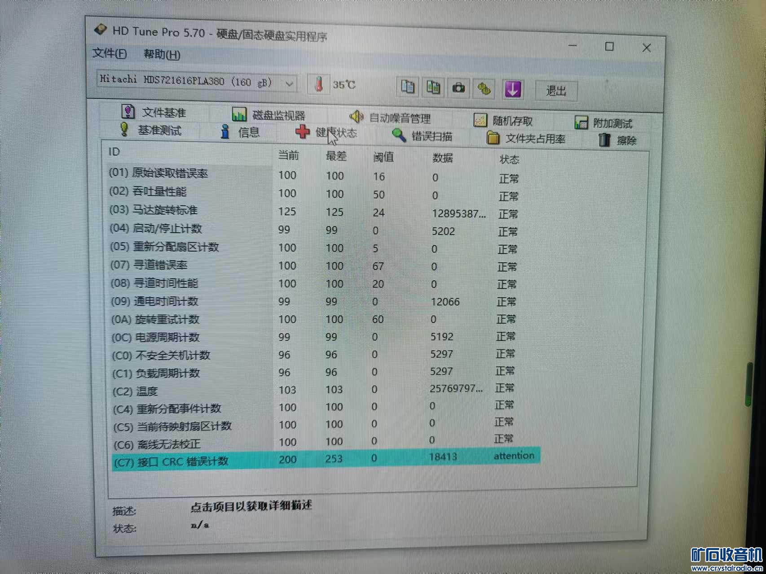The image size is (766, 574).
Task: Switch to the 磁盘监视器 tab
Action: coord(269,115)
